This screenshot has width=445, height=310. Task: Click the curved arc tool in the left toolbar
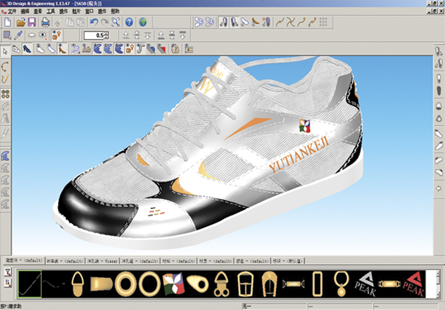point(5,67)
